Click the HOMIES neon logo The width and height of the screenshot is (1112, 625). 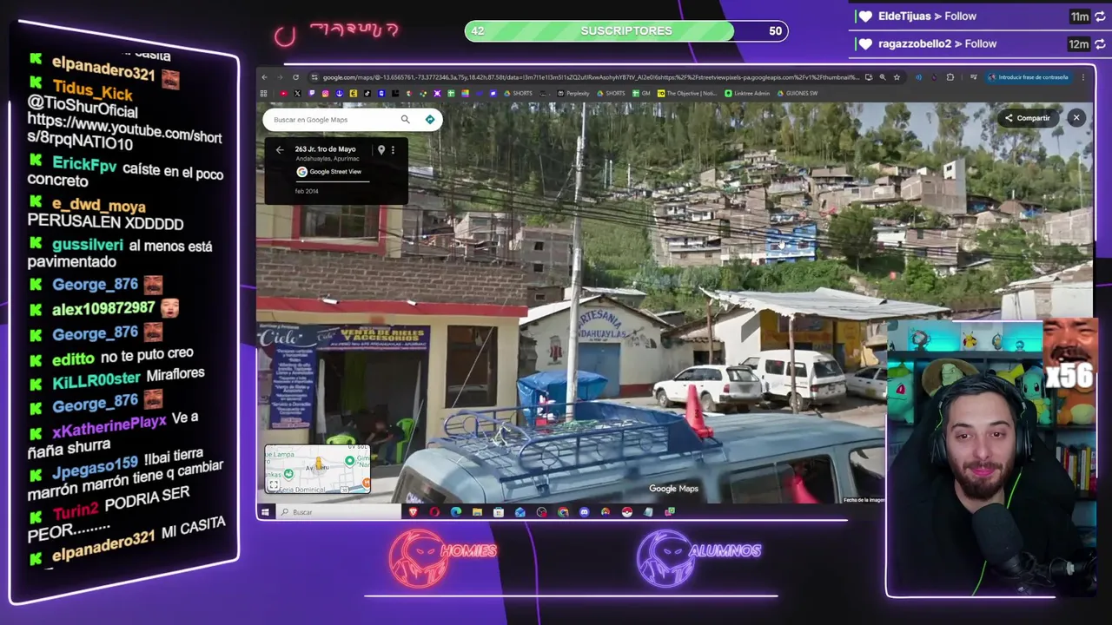443,556
